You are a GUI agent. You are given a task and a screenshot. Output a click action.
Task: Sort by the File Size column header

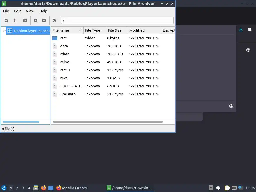coord(117,30)
